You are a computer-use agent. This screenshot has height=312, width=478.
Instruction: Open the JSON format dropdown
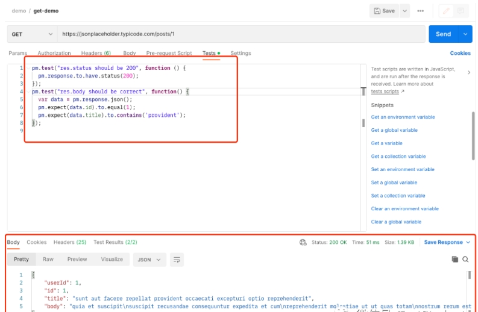(x=149, y=260)
